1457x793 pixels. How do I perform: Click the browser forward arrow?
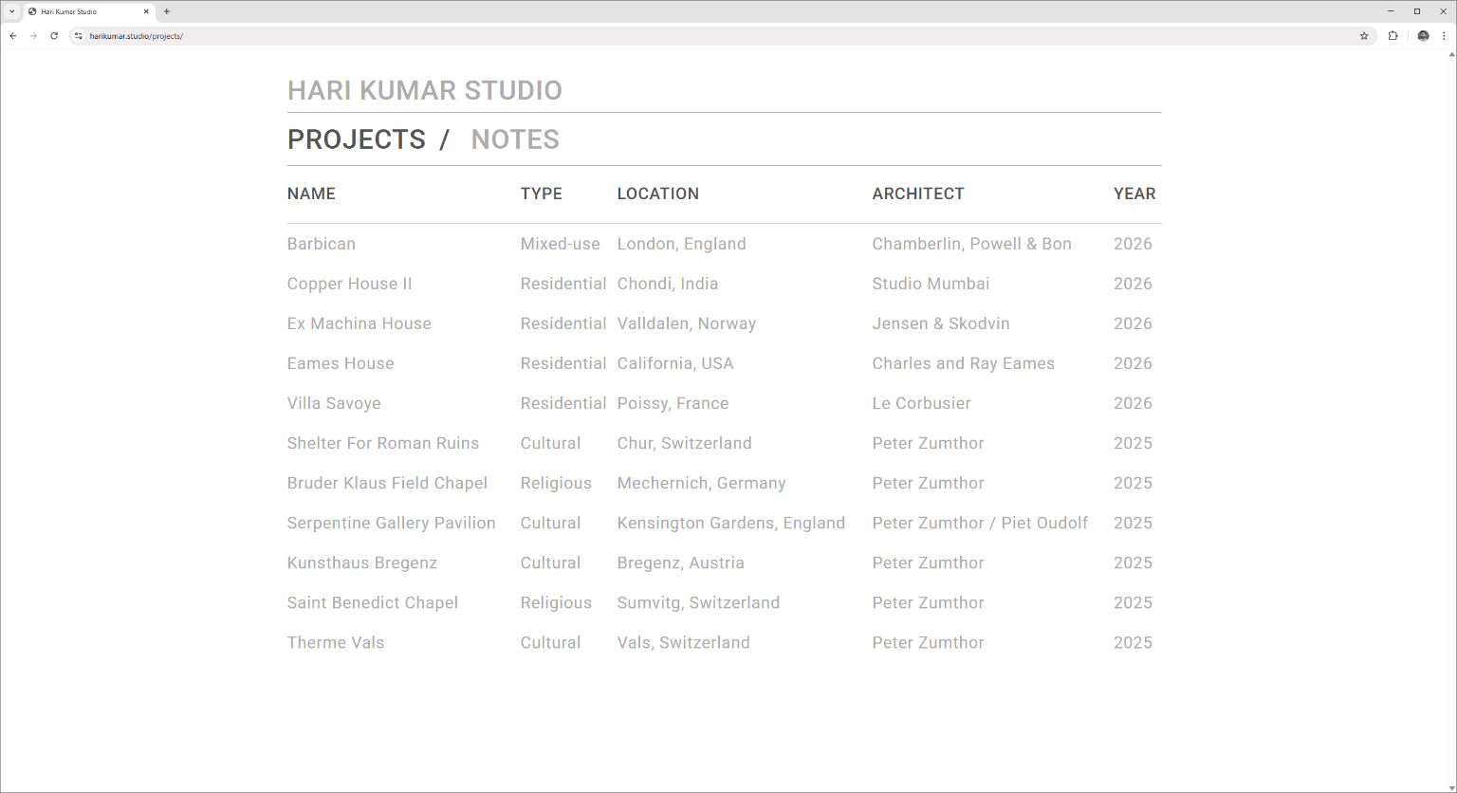(x=33, y=36)
